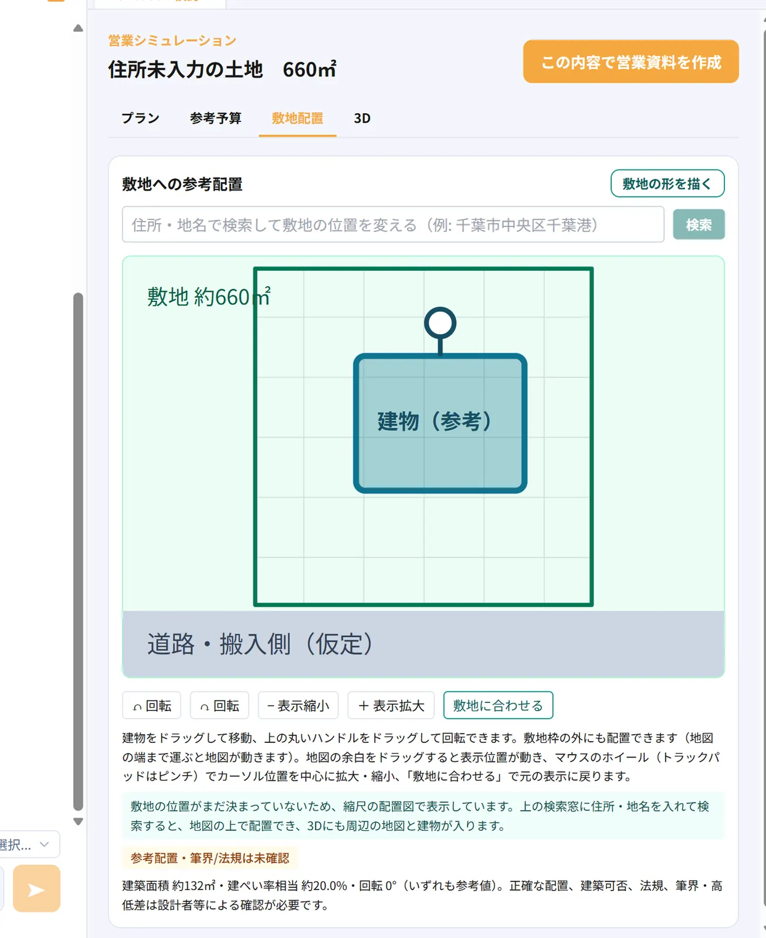Viewport: 766px width, 938px height.
Task: Select the 敷地配置 tab
Action: point(297,118)
